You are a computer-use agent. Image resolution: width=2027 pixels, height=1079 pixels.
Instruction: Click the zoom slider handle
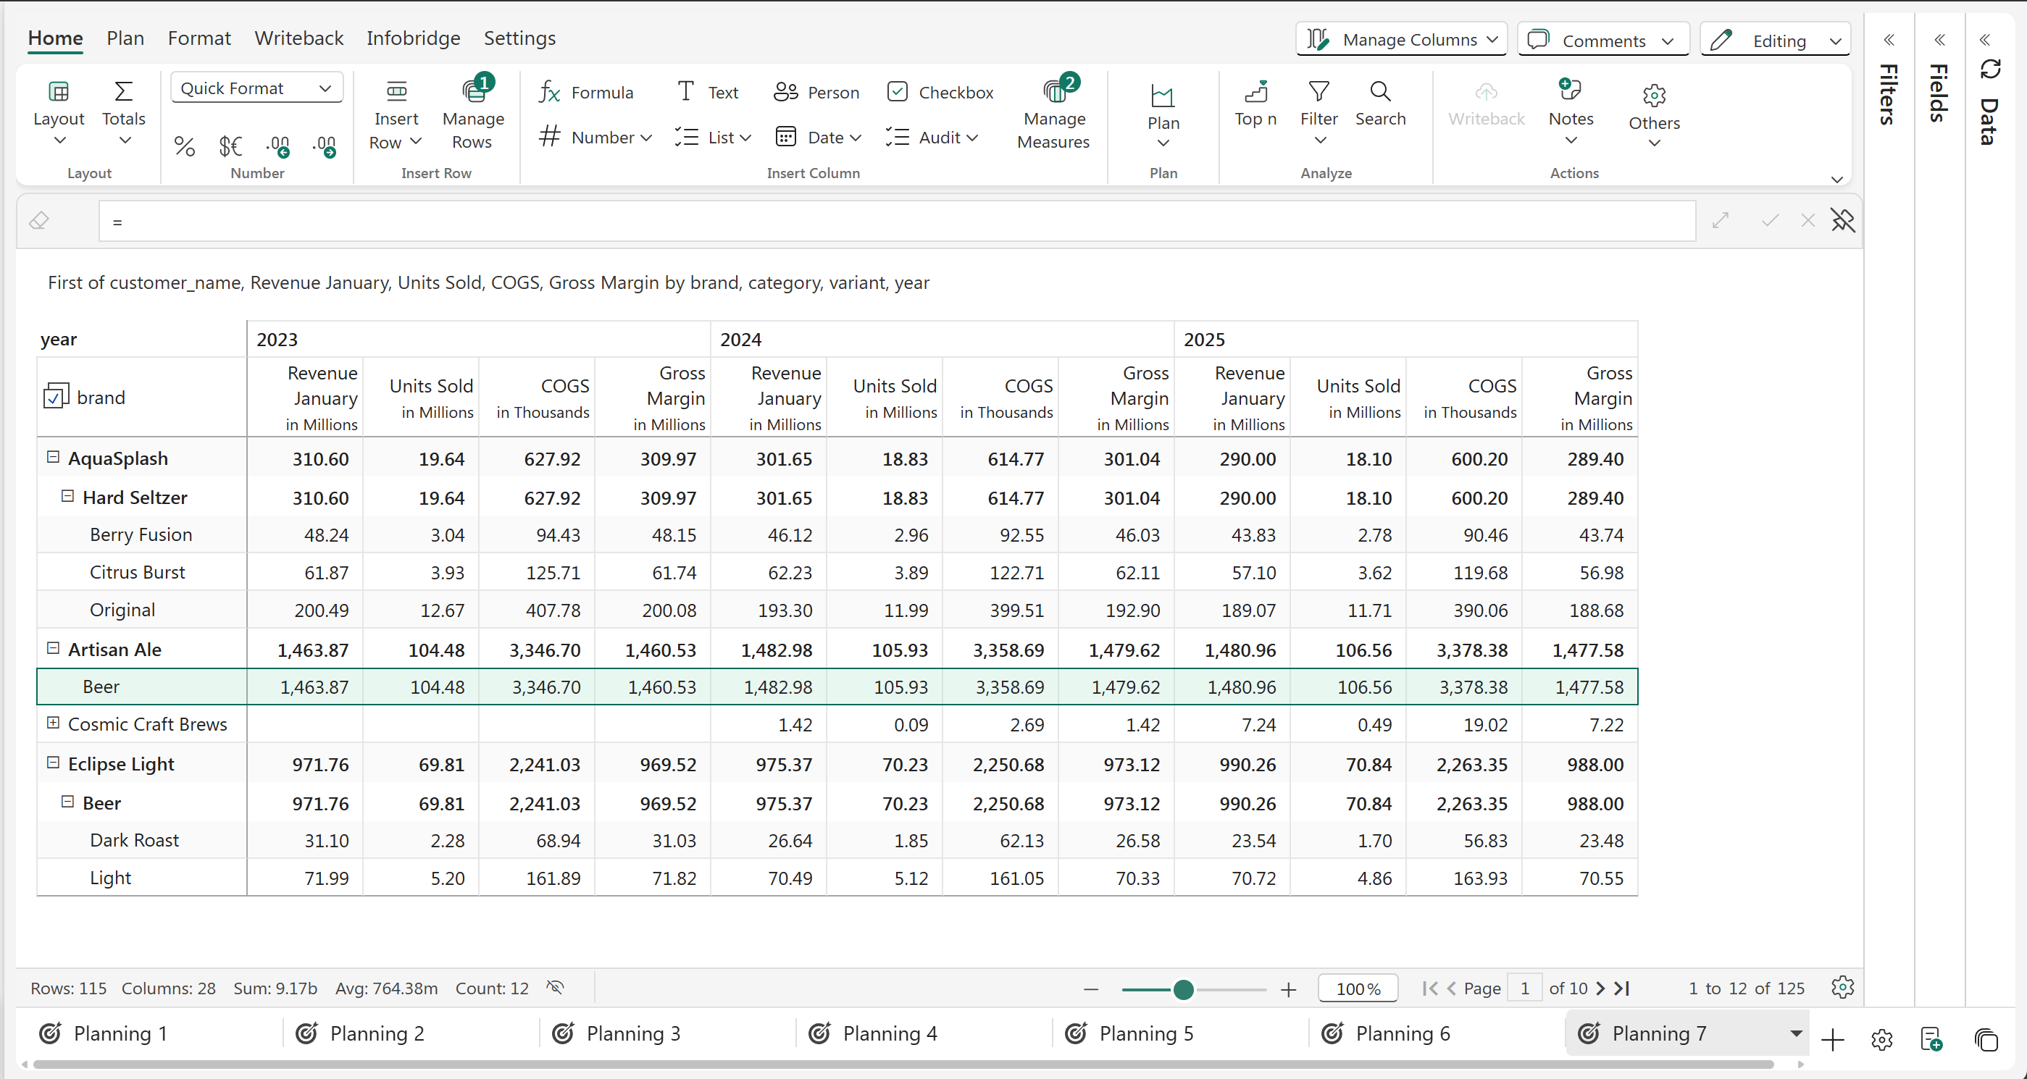pos(1183,989)
